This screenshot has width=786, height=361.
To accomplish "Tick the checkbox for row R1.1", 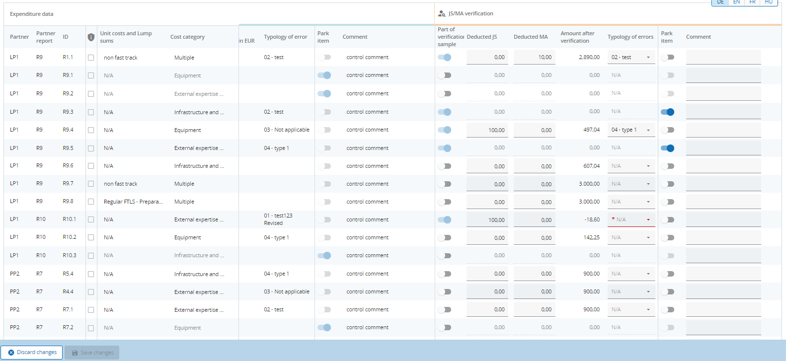I will coord(91,58).
